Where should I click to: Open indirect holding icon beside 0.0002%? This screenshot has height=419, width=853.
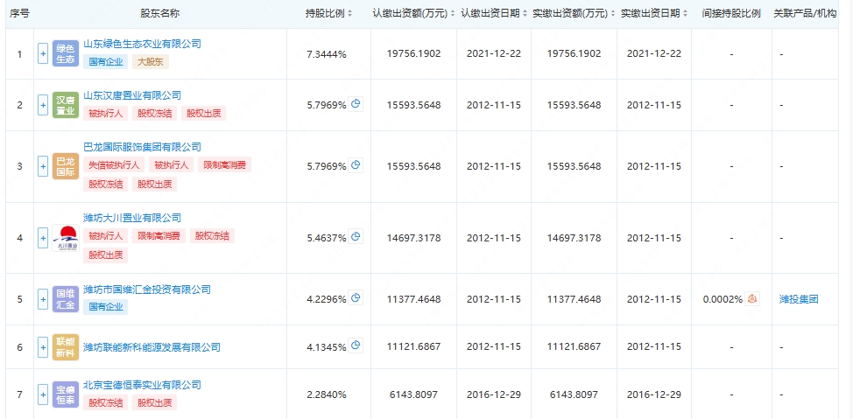tap(752, 297)
